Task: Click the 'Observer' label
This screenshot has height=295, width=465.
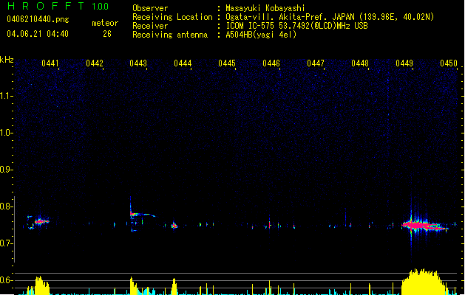Action: coord(150,8)
